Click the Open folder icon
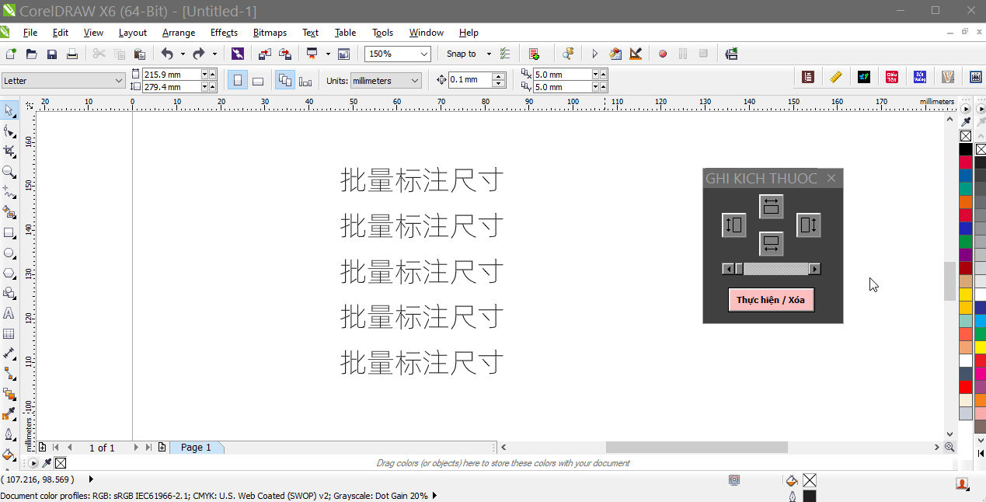This screenshot has width=986, height=502. click(x=32, y=54)
